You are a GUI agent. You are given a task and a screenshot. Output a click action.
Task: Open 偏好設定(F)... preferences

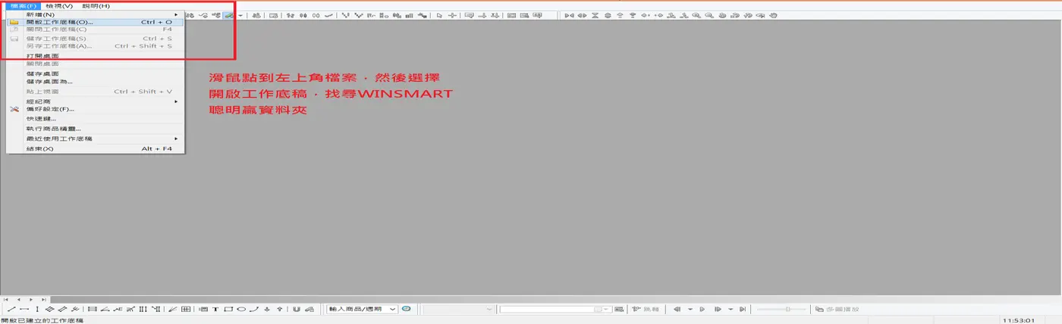[95, 108]
